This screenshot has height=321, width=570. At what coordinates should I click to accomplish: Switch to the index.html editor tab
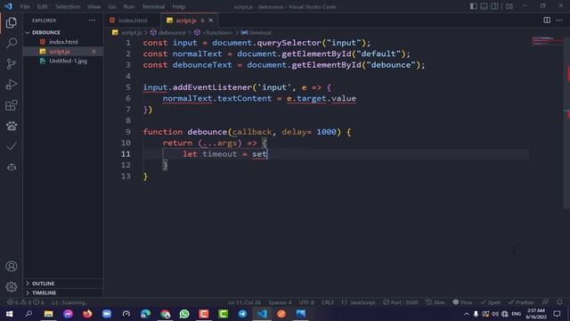(x=133, y=21)
